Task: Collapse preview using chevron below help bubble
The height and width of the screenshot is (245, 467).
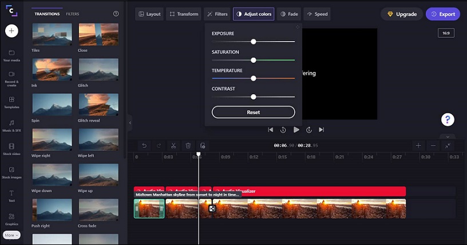Action: pos(448,136)
